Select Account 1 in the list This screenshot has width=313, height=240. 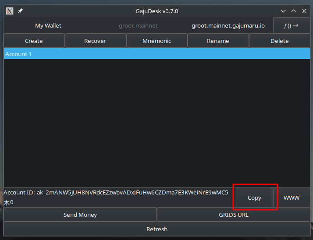(156, 54)
